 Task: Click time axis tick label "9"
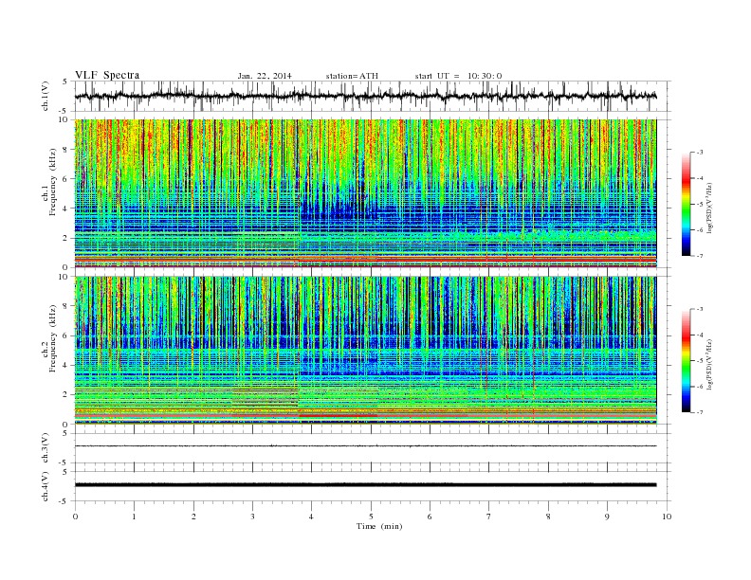coord(607,517)
